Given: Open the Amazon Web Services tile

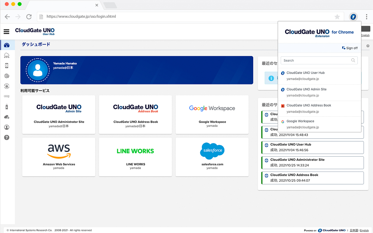Looking at the screenshot, I should 58,157.
